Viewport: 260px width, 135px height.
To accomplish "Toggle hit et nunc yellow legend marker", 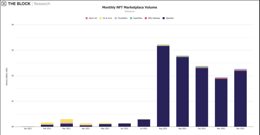I will pos(100,18).
